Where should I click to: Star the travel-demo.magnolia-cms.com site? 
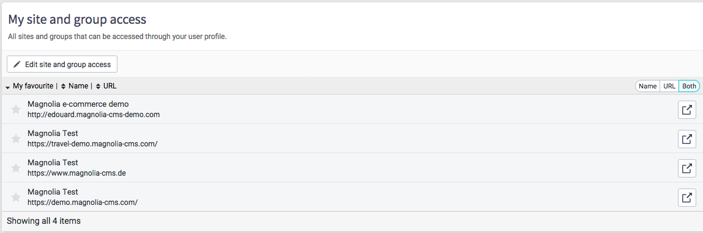point(16,138)
